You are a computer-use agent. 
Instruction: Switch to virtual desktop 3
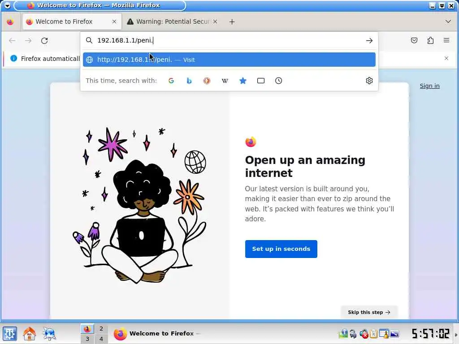pyautogui.click(x=87, y=339)
